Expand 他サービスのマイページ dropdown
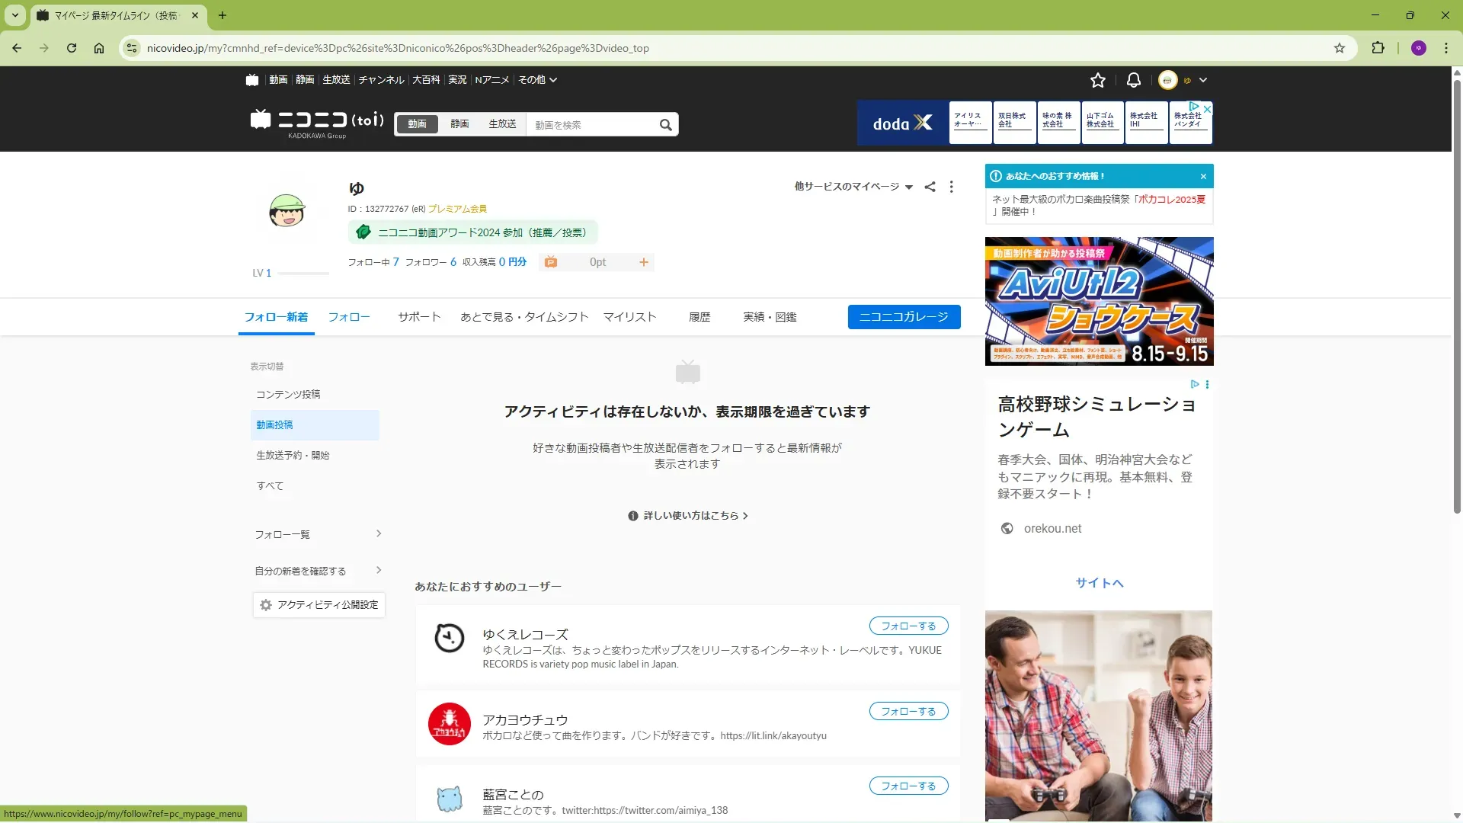The height and width of the screenshot is (823, 1463). coord(853,187)
